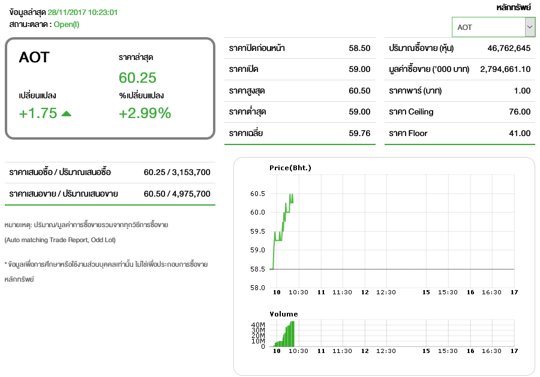Click the market status Open(I)
This screenshot has height=377, width=540.
[x=67, y=25]
